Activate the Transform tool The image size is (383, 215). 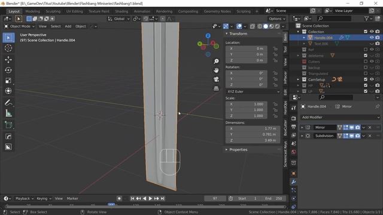(8, 91)
